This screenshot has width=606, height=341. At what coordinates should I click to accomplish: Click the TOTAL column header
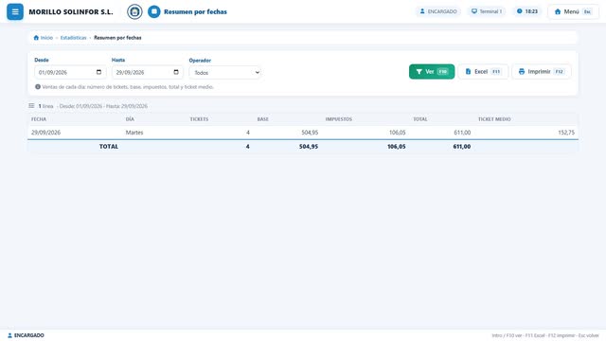tap(420, 119)
